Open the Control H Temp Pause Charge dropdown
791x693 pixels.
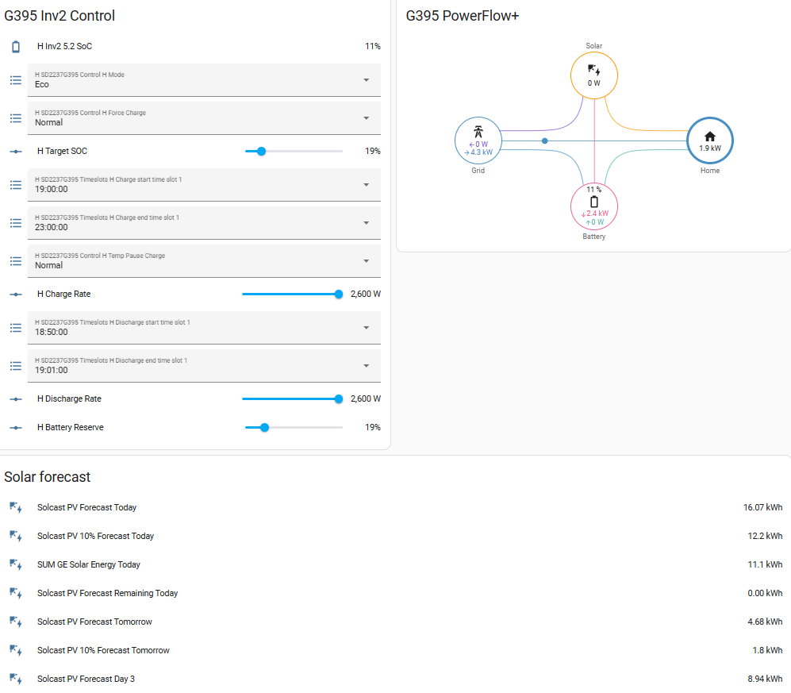pyautogui.click(x=205, y=261)
